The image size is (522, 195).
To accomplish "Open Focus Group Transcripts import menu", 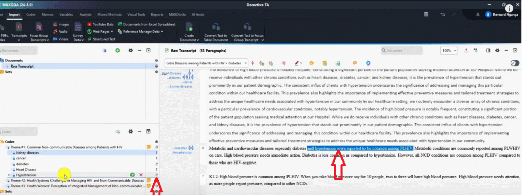I will click(x=39, y=32).
